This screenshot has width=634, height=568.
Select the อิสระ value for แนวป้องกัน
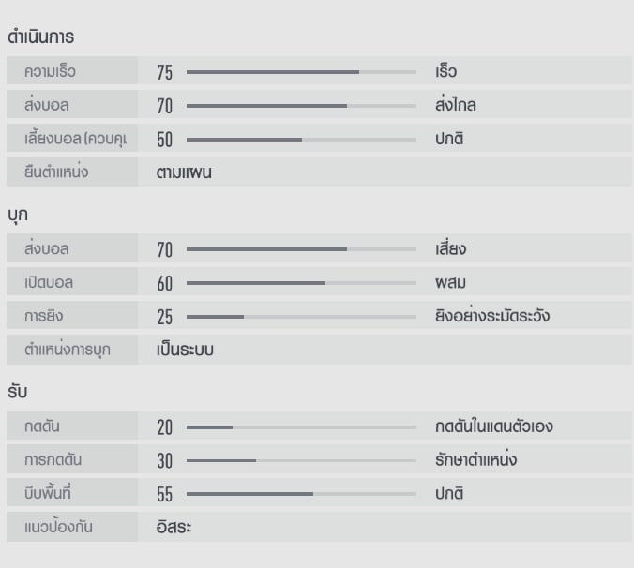174,527
